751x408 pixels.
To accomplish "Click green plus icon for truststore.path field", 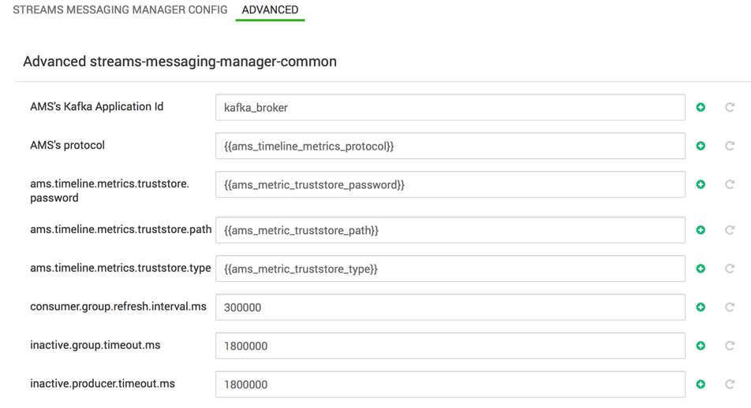I will pyautogui.click(x=701, y=230).
